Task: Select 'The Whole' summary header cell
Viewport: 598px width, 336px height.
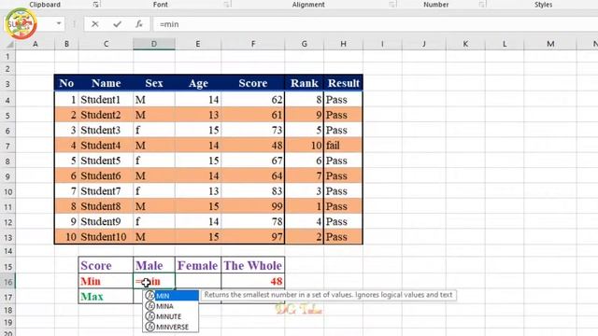Action: click(x=253, y=265)
